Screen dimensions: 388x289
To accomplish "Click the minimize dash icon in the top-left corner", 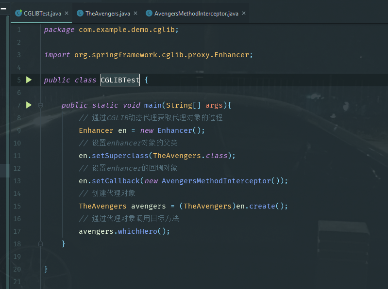I will (3, 9).
